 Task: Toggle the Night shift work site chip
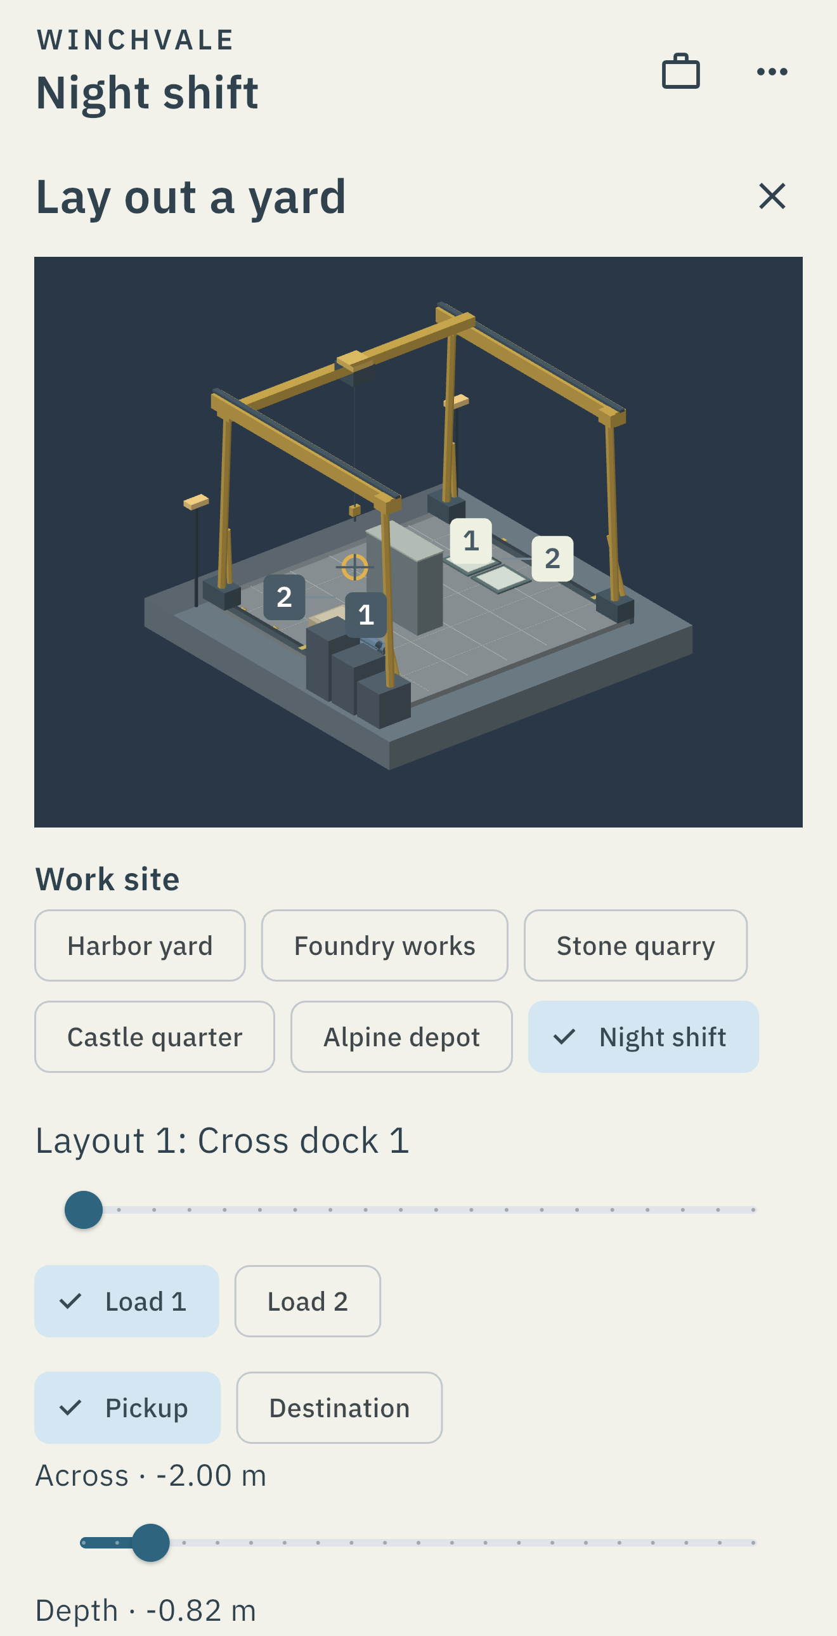click(x=644, y=1037)
